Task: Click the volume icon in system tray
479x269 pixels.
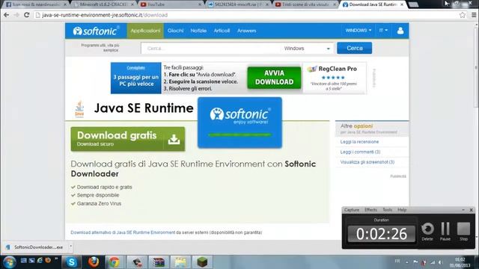Action: [x=441, y=262]
